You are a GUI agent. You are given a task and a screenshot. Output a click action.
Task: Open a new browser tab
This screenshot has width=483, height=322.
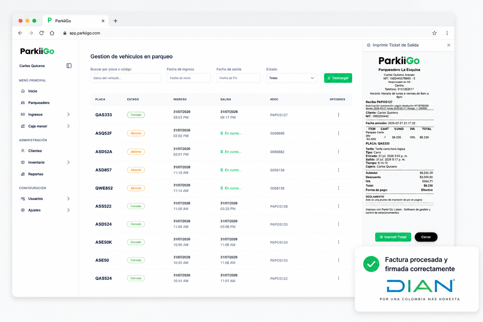click(x=115, y=21)
